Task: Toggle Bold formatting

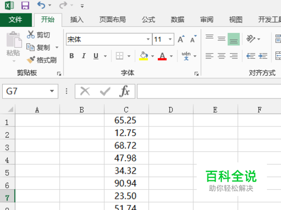Action: [71, 56]
